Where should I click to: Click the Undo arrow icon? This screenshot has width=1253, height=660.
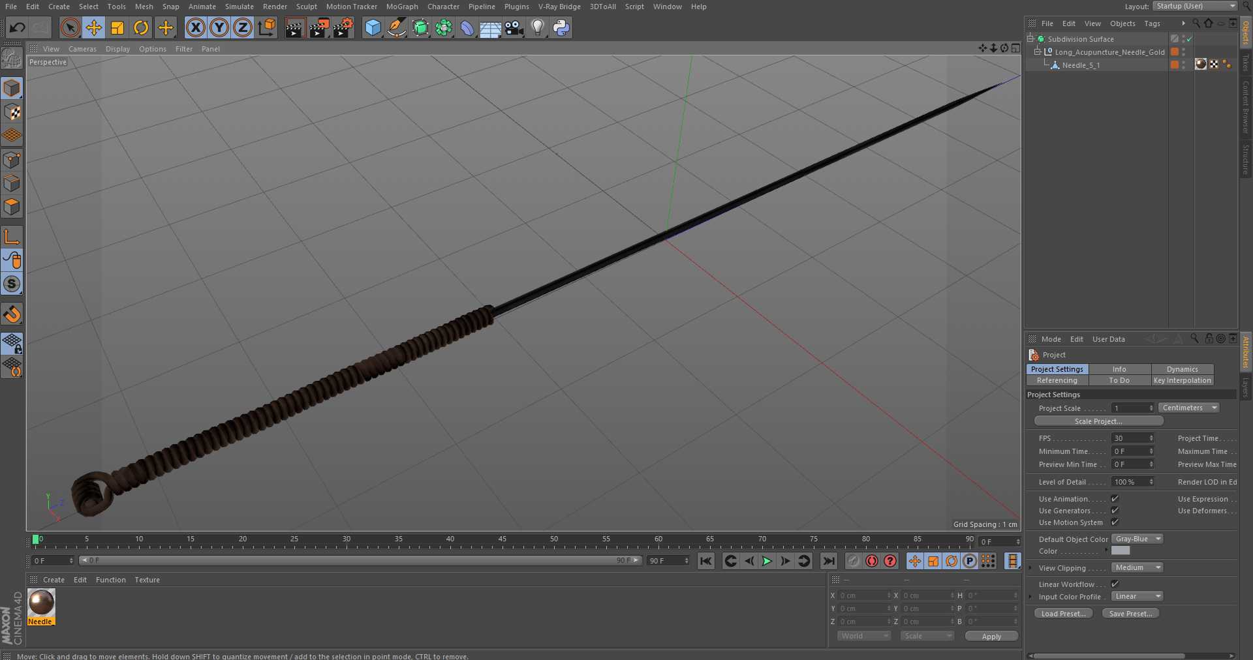coord(17,27)
